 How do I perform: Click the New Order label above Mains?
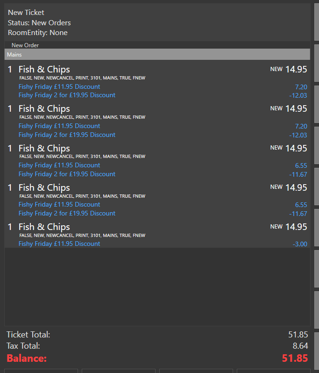25,45
